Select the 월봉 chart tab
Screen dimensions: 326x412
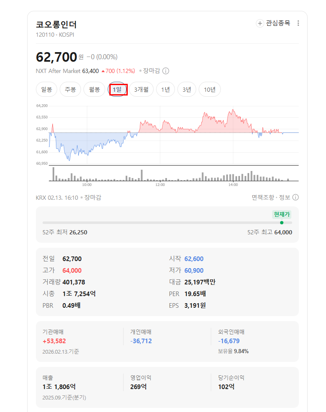[94, 90]
